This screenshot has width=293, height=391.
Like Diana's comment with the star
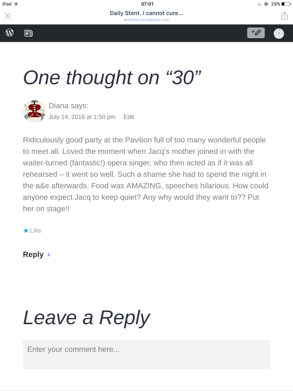(26, 230)
